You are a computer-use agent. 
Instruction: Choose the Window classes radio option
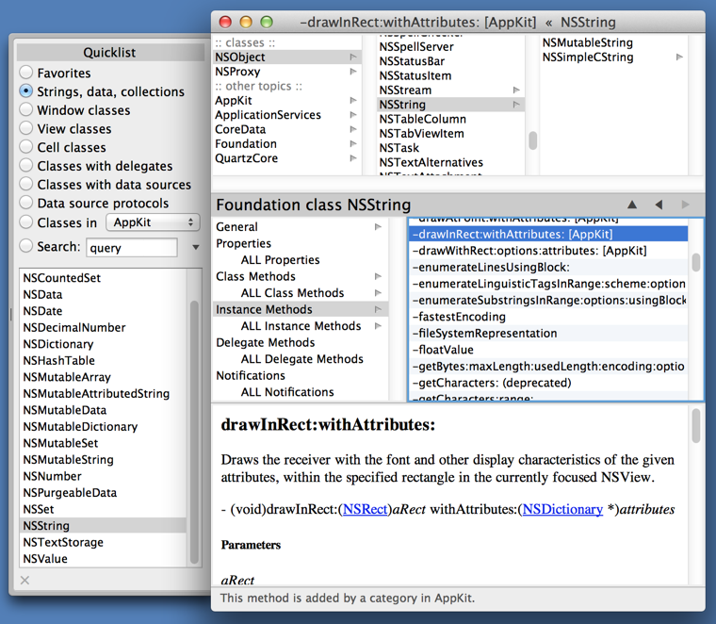(26, 109)
